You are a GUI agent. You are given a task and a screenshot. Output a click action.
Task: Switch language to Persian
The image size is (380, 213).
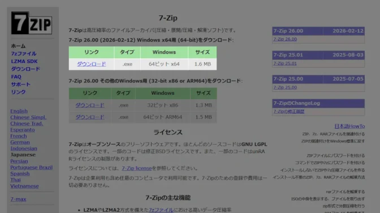19,161
